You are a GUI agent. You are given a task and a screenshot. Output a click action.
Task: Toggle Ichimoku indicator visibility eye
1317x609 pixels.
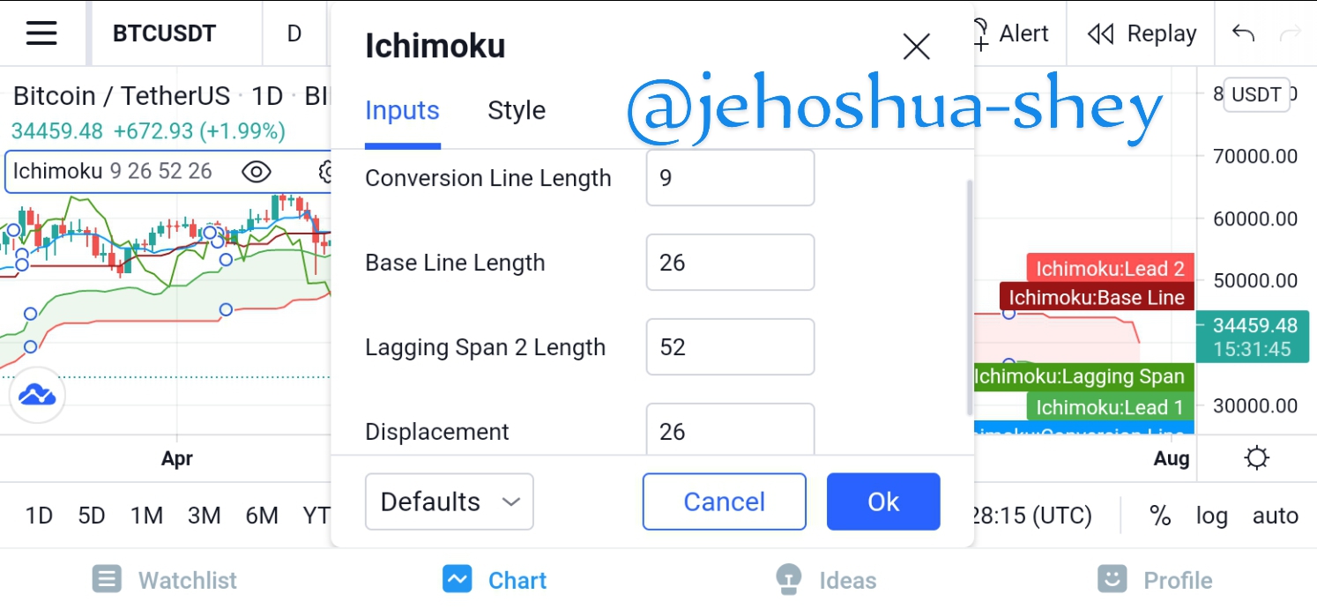256,171
